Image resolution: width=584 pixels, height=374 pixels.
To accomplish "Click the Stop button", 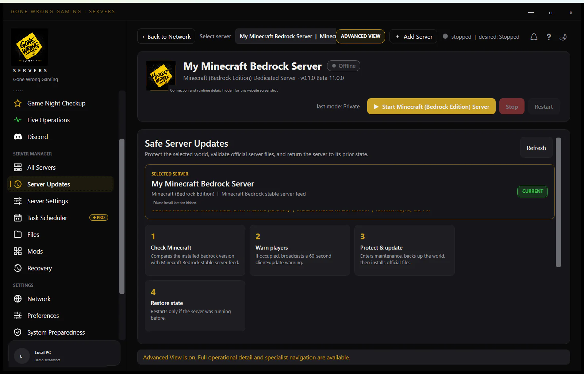I will pyautogui.click(x=512, y=107).
